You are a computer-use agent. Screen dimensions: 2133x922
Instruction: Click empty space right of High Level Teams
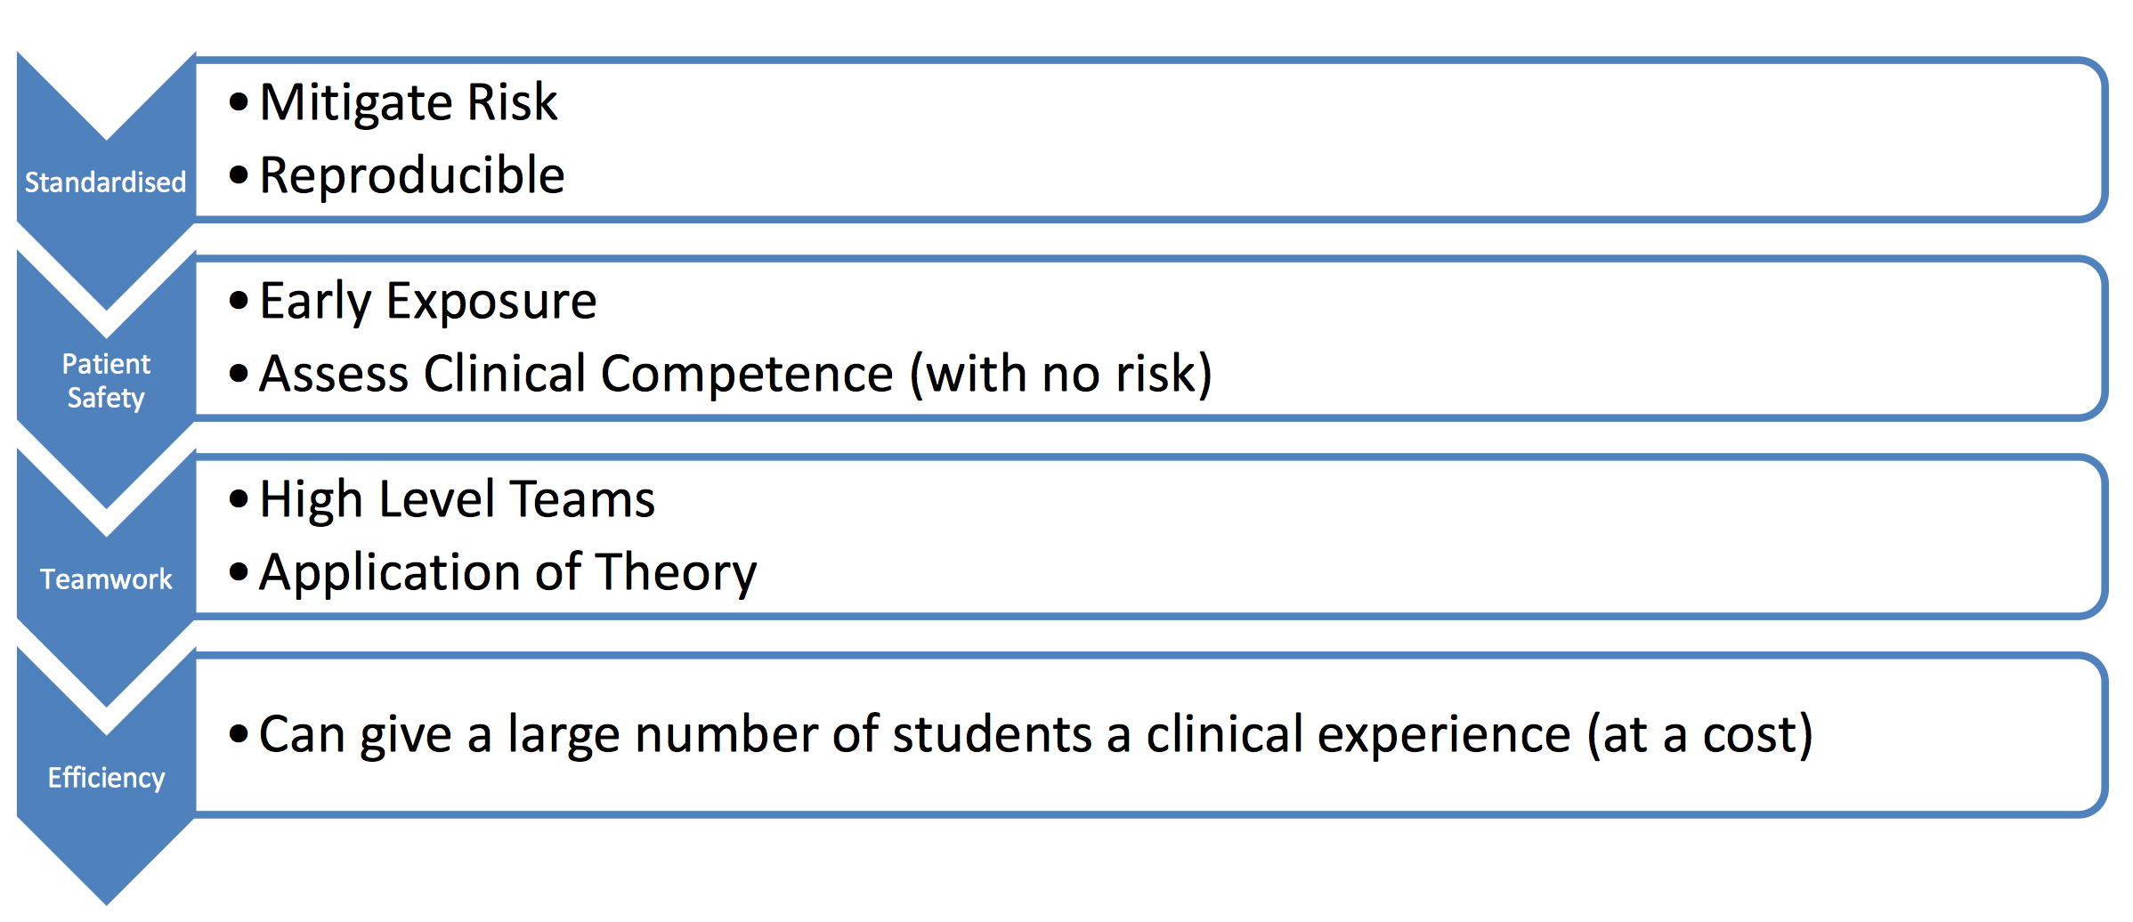(1335, 499)
